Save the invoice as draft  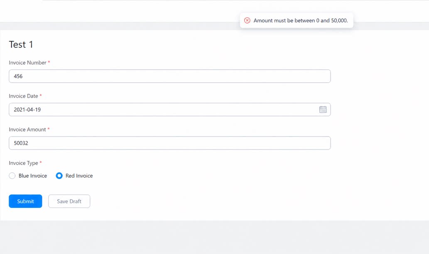pyautogui.click(x=69, y=201)
